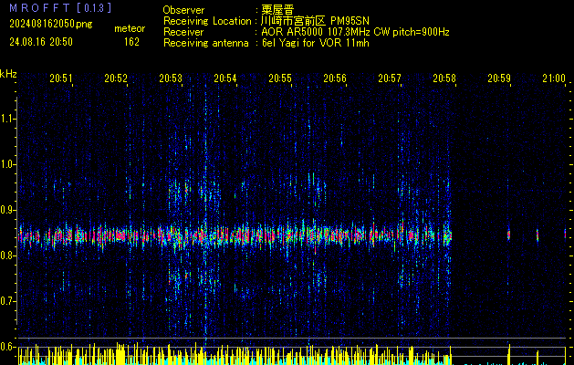Click the Observer name field
The image size is (574, 365).
pyautogui.click(x=277, y=9)
